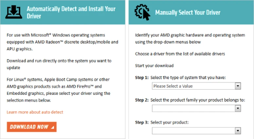
Task: Click the empty Step 3 product combo box
Action: 193,131
